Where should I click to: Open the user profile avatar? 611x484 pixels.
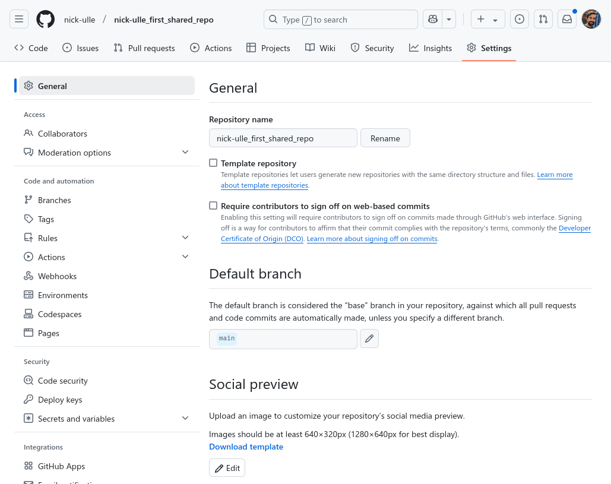coord(591,20)
